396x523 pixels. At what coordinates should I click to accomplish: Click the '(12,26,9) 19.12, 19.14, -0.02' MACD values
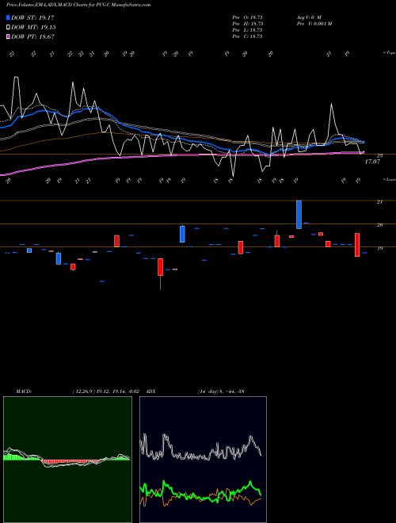[105, 391]
